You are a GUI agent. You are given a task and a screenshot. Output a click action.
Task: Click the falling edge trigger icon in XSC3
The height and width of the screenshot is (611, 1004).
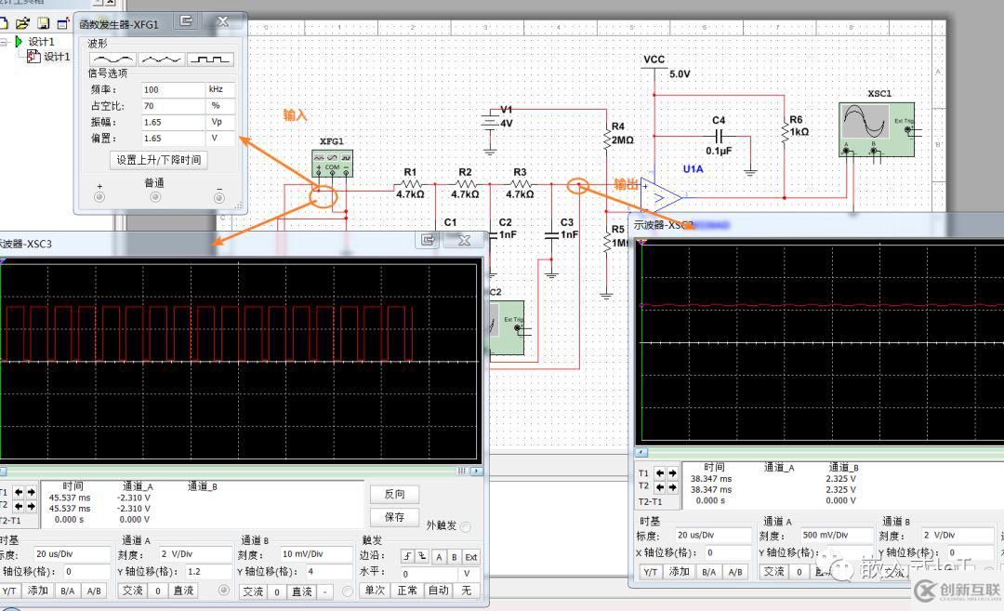tap(422, 557)
